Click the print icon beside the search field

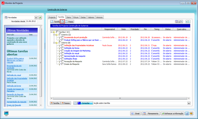tap(179, 22)
